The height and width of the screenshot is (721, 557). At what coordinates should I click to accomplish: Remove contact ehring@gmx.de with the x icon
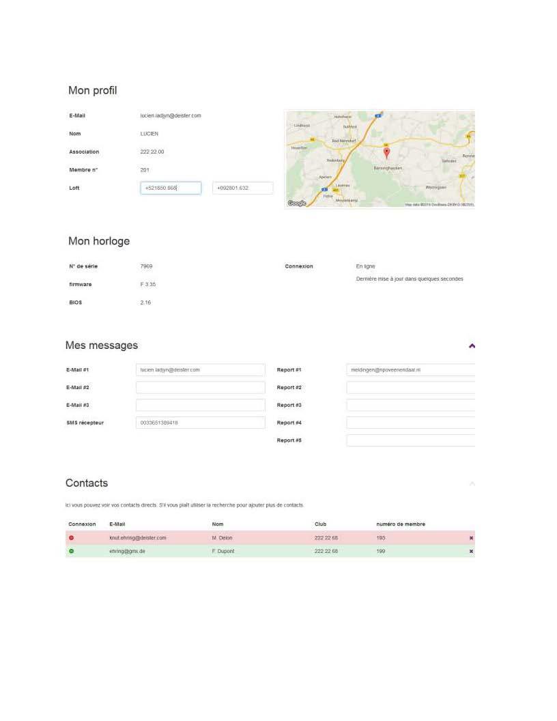[x=471, y=551]
